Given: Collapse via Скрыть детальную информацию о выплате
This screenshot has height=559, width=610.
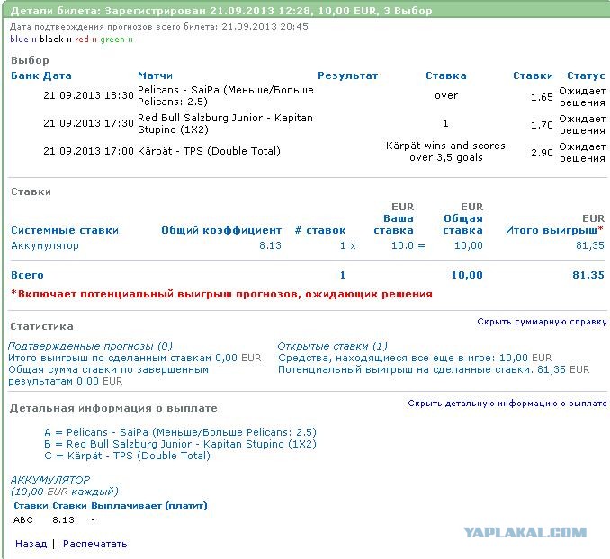Looking at the screenshot, I should pos(507,404).
